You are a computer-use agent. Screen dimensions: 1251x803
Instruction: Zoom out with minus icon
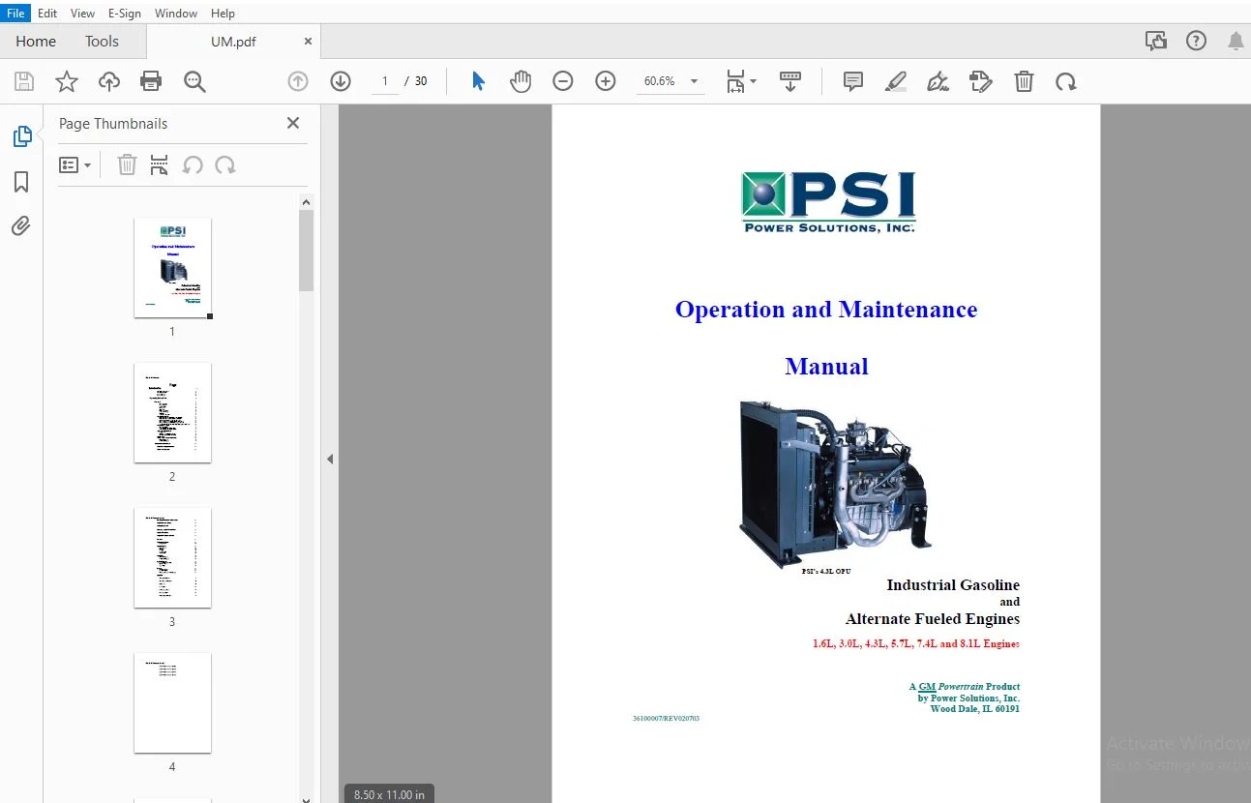[x=563, y=81]
